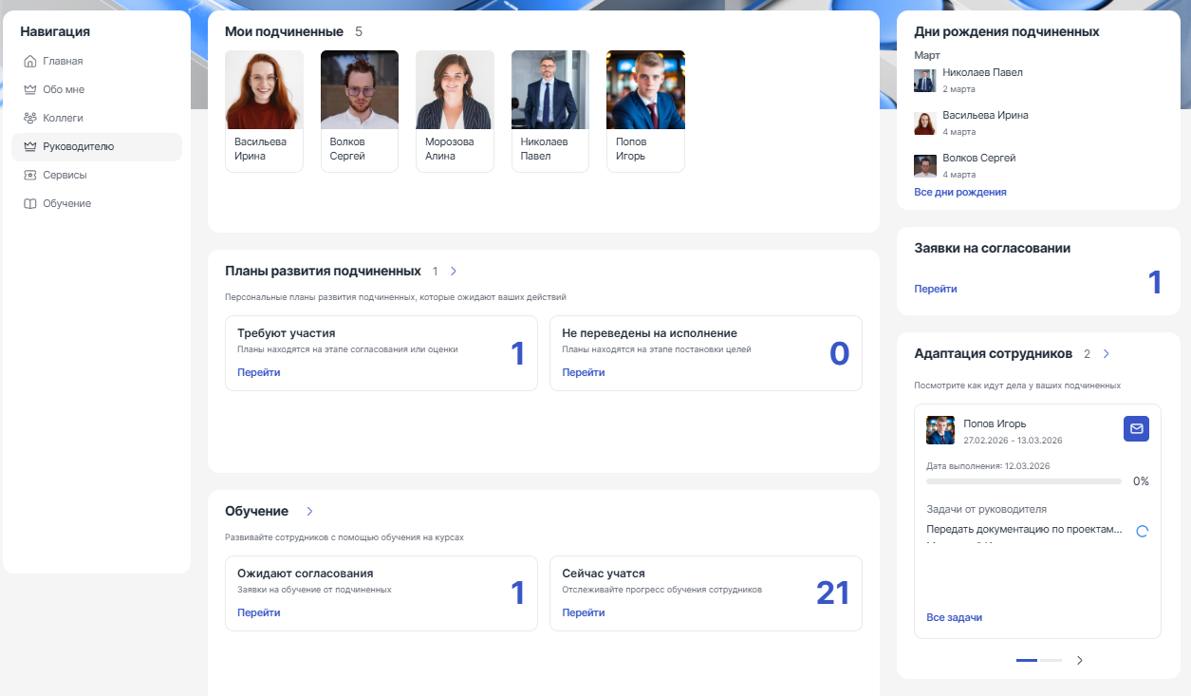Click Перейти in Требуют участия card
Image resolution: width=1191 pixels, height=696 pixels.
click(x=258, y=372)
